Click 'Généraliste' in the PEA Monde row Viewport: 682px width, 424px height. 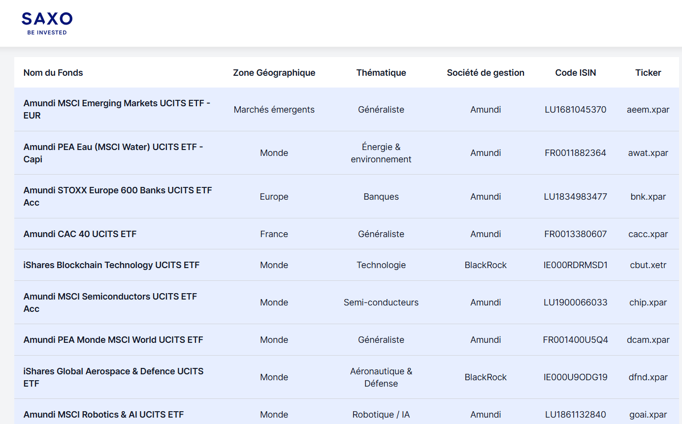(381, 340)
